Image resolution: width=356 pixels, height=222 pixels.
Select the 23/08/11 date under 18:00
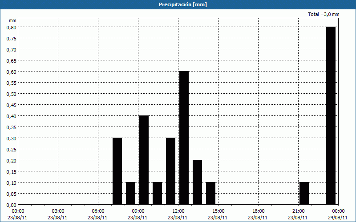pos(258,218)
